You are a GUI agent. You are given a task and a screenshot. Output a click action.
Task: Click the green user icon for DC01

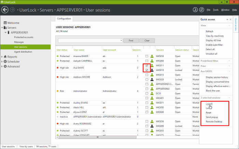tap(152, 93)
